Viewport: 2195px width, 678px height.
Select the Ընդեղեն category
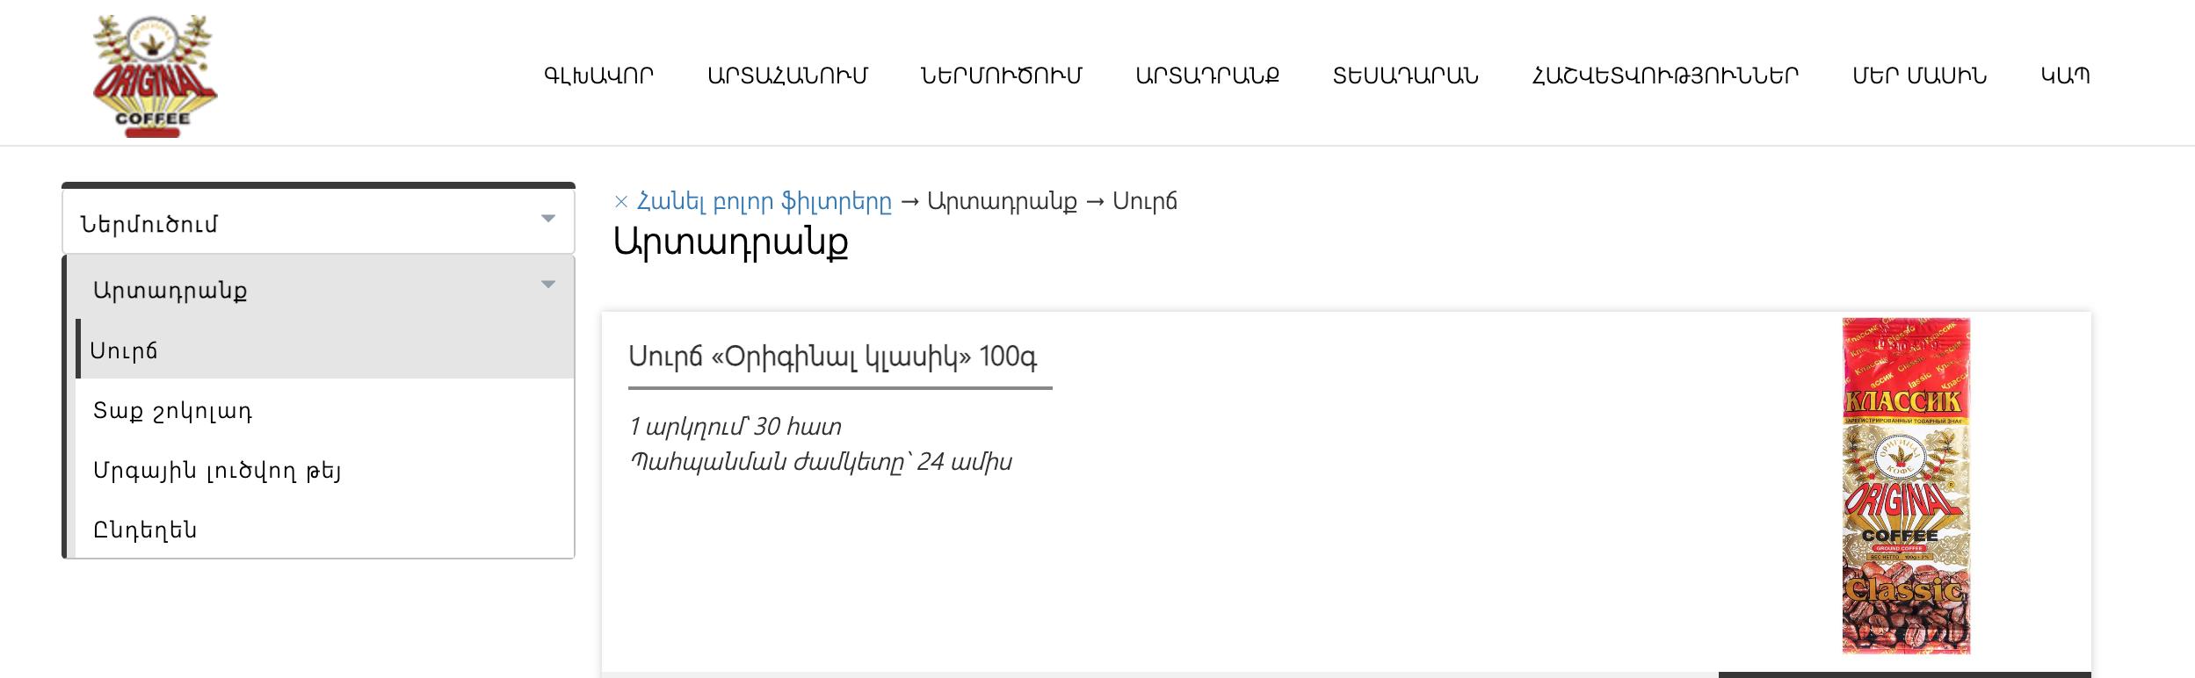point(325,530)
